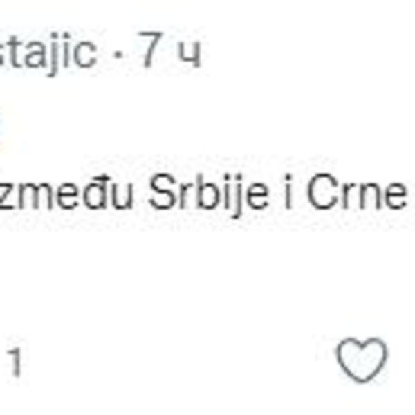
Task: Tap the heart outline to favorite the post
Action: 362,361
